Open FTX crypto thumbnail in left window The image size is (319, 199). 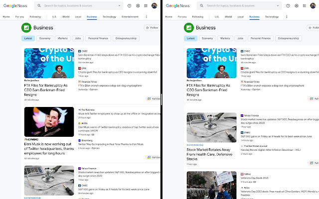click(49, 63)
